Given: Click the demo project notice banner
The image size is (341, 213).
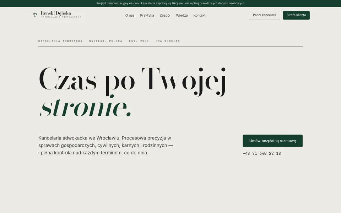Looking at the screenshot, I should (x=170, y=3).
